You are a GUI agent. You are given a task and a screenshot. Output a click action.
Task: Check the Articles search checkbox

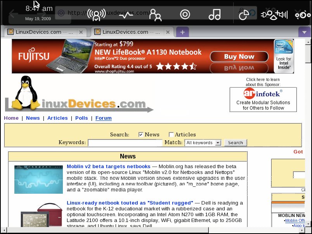pos(171,135)
